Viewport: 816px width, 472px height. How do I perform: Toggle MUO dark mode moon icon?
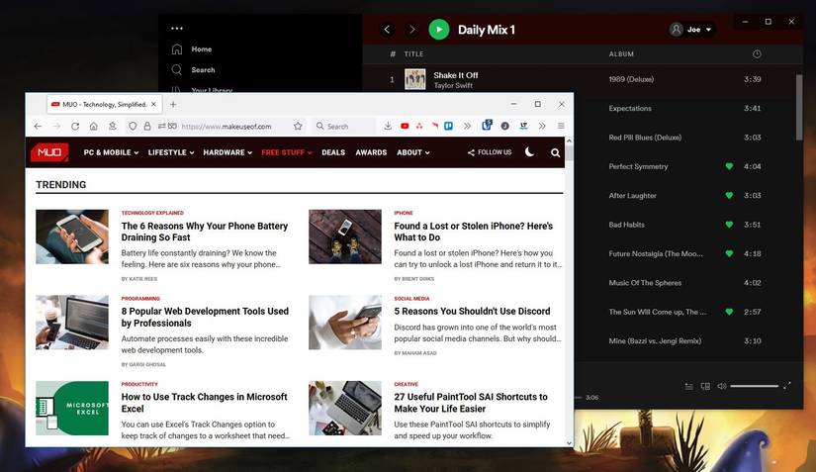(x=529, y=152)
